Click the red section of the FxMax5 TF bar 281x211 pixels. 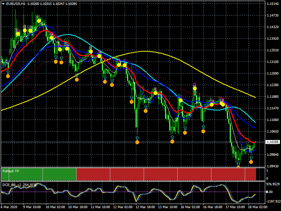(x=166, y=174)
